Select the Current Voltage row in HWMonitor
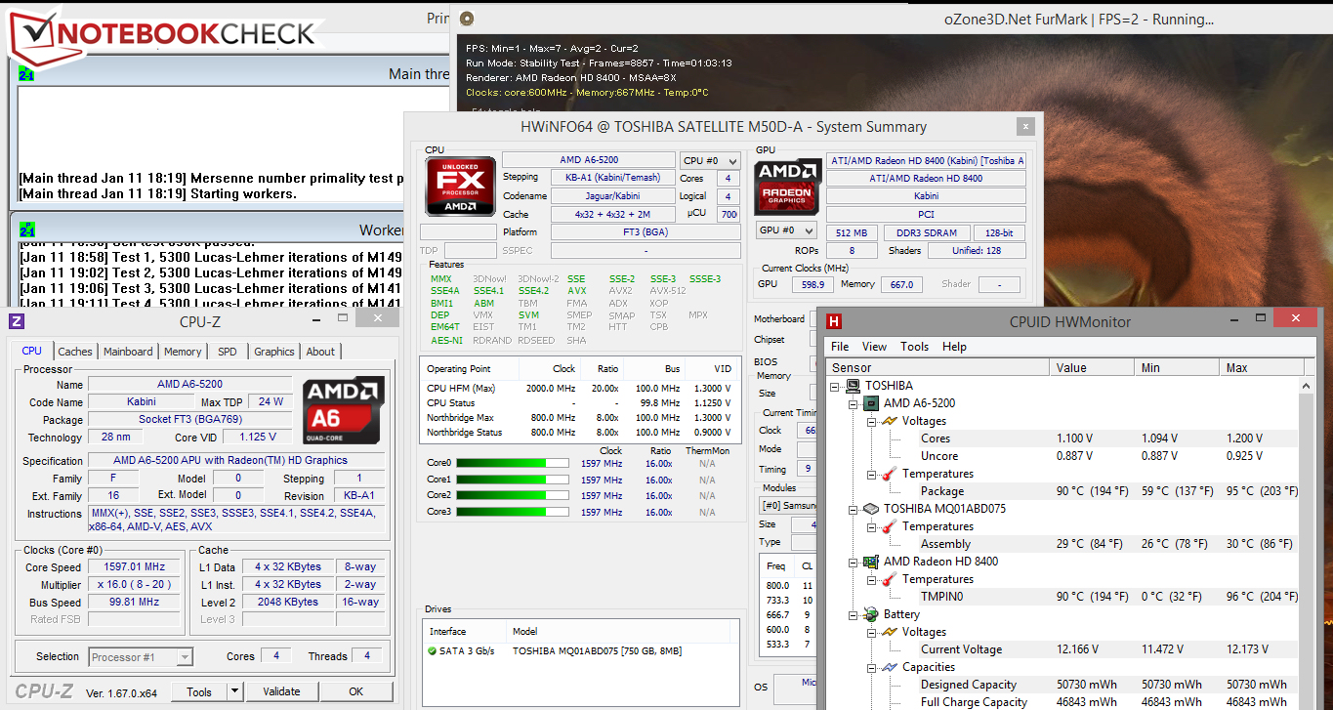This screenshot has height=710, width=1333. [1063, 649]
